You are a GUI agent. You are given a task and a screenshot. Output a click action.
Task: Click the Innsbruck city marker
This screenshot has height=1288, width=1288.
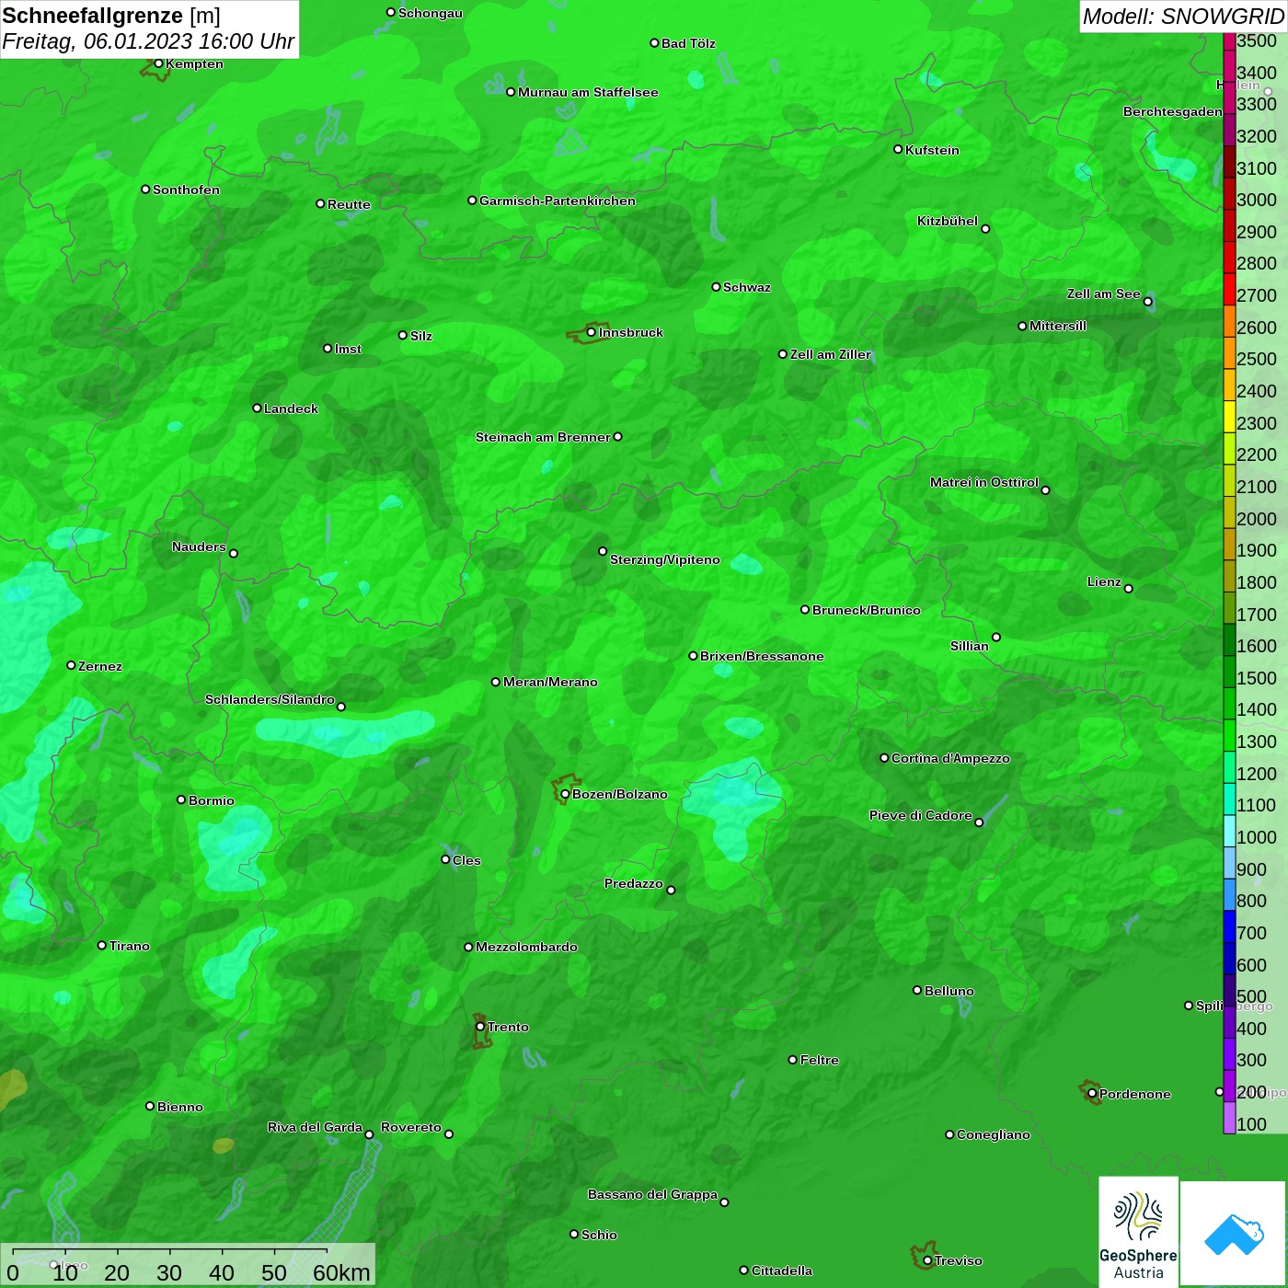(591, 332)
